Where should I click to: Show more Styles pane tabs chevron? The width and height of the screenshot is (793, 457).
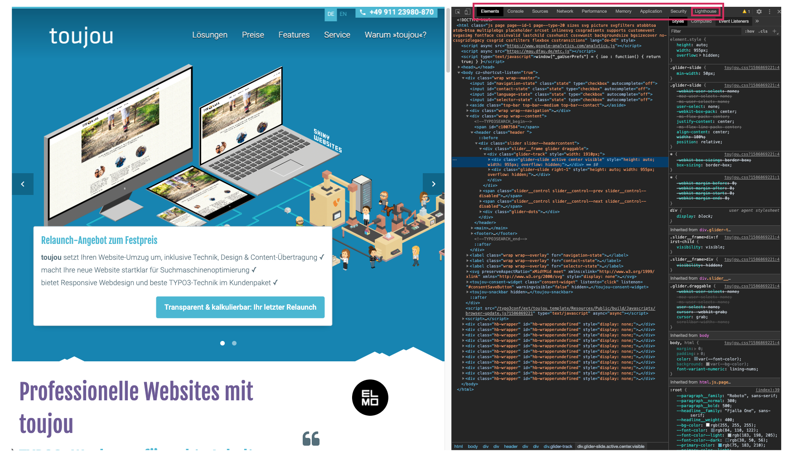[757, 21]
